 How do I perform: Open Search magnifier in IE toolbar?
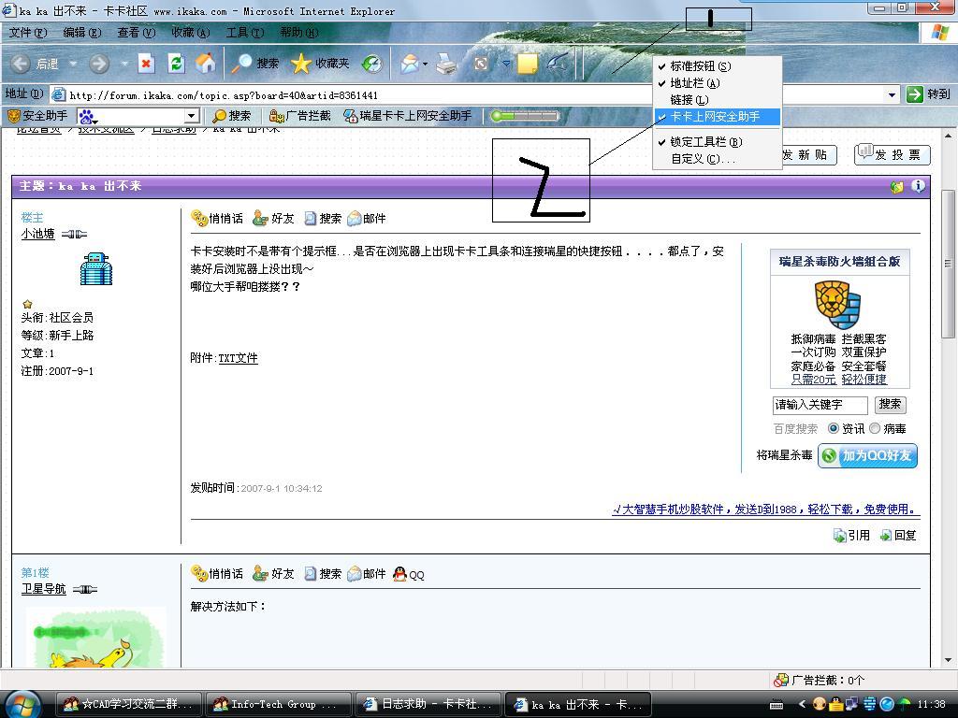click(242, 64)
